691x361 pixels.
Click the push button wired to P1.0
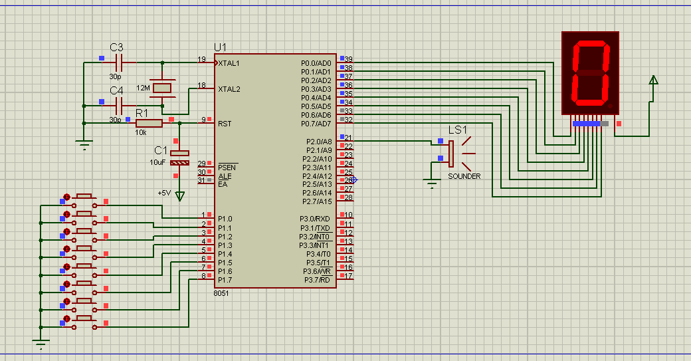(x=84, y=201)
